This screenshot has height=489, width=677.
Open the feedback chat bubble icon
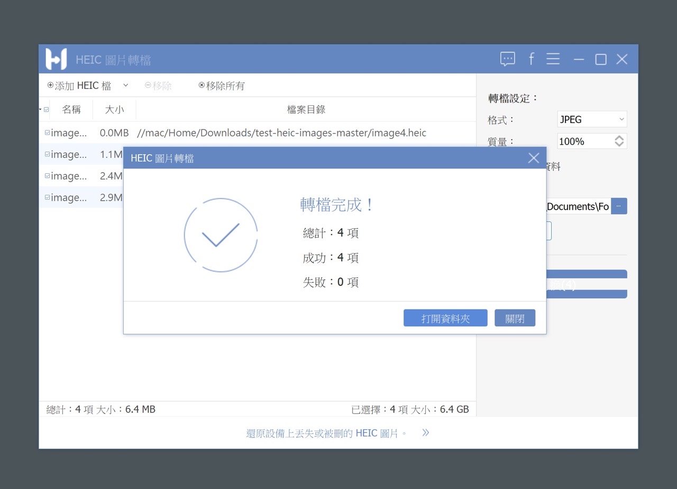508,59
